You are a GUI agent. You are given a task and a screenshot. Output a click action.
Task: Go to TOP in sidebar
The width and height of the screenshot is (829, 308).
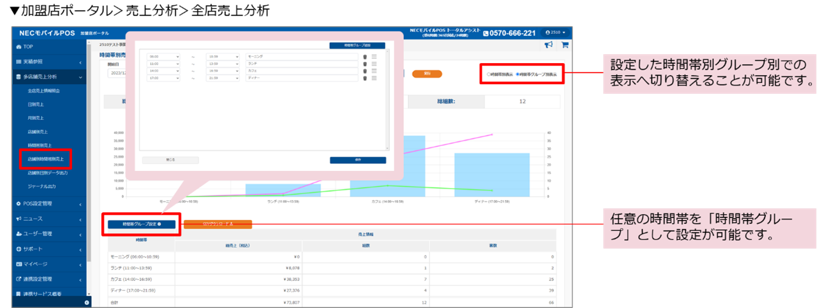point(49,47)
